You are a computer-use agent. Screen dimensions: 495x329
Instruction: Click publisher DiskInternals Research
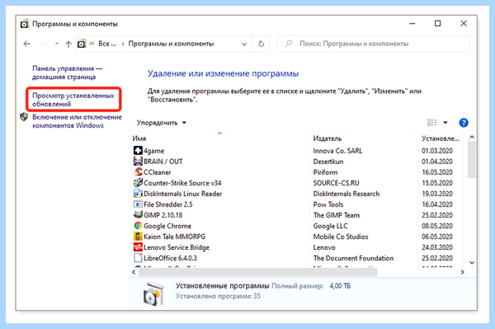[346, 194]
